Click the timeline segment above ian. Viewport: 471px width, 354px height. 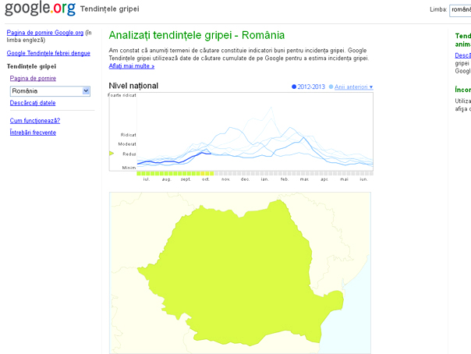(267, 174)
